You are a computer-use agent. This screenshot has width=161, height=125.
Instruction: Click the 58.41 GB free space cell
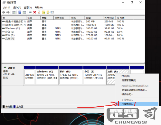[109, 29]
